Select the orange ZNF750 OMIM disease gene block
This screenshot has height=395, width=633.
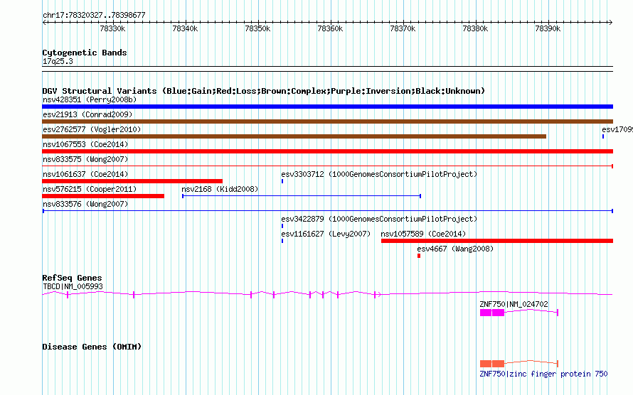(491, 364)
